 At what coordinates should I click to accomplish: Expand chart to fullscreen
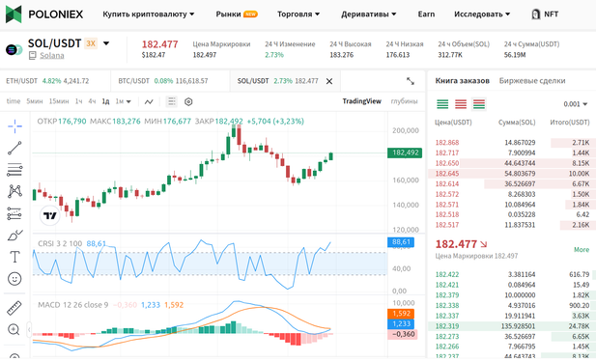(x=411, y=81)
